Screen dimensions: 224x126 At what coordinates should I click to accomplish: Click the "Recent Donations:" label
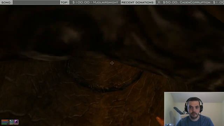(138, 2)
